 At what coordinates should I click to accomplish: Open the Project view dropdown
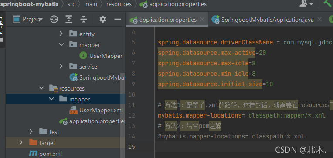click(x=27, y=20)
